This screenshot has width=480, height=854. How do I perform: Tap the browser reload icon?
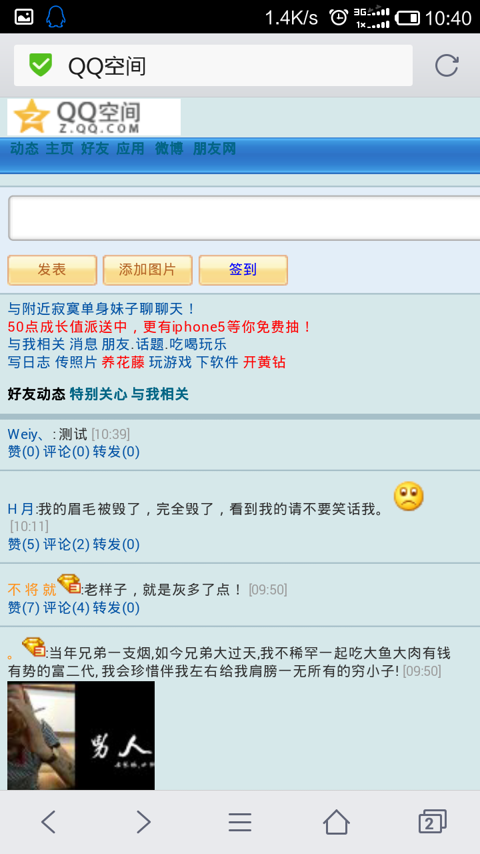tap(447, 65)
